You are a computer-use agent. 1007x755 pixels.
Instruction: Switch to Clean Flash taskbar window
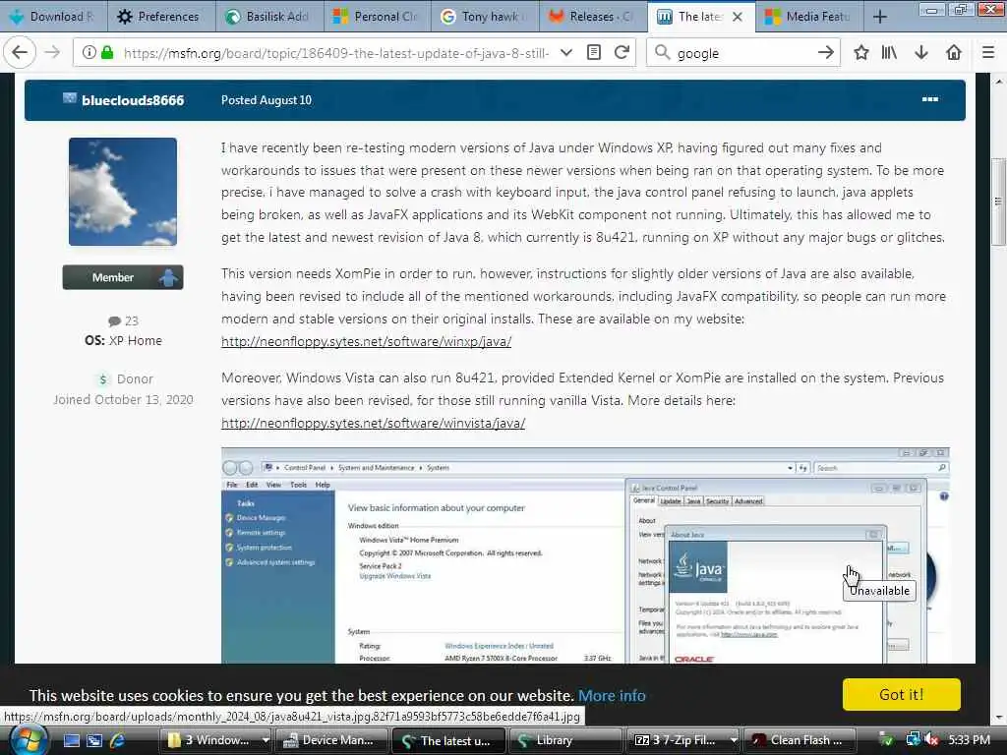[x=800, y=740]
